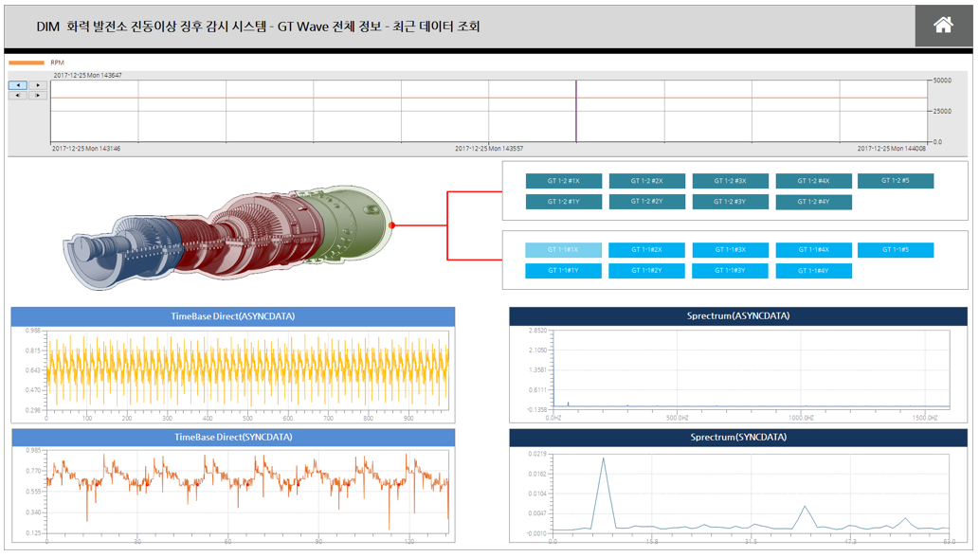The image size is (979, 557).
Task: Select sensor GT 1-2 #2X
Action: click(x=647, y=181)
